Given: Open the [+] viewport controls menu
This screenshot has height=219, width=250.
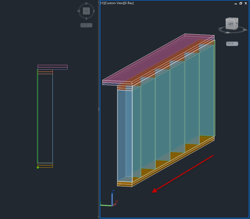Looking at the screenshot, I should 102,3.
